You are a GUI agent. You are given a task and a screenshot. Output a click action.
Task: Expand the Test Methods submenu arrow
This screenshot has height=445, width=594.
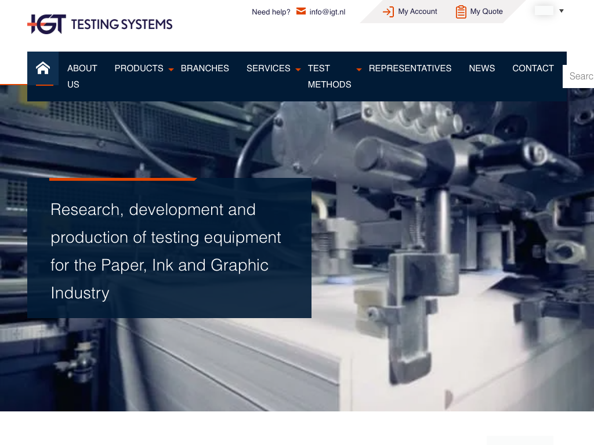(x=358, y=70)
